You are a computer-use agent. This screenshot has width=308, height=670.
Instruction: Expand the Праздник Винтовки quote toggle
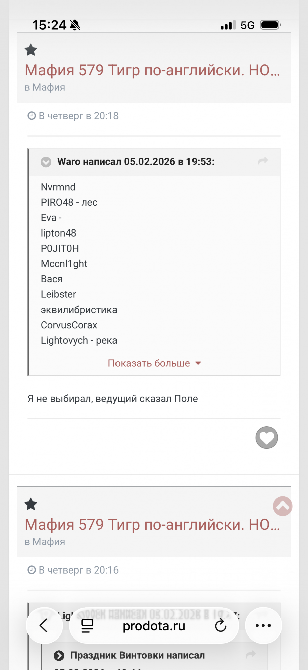pos(59,656)
